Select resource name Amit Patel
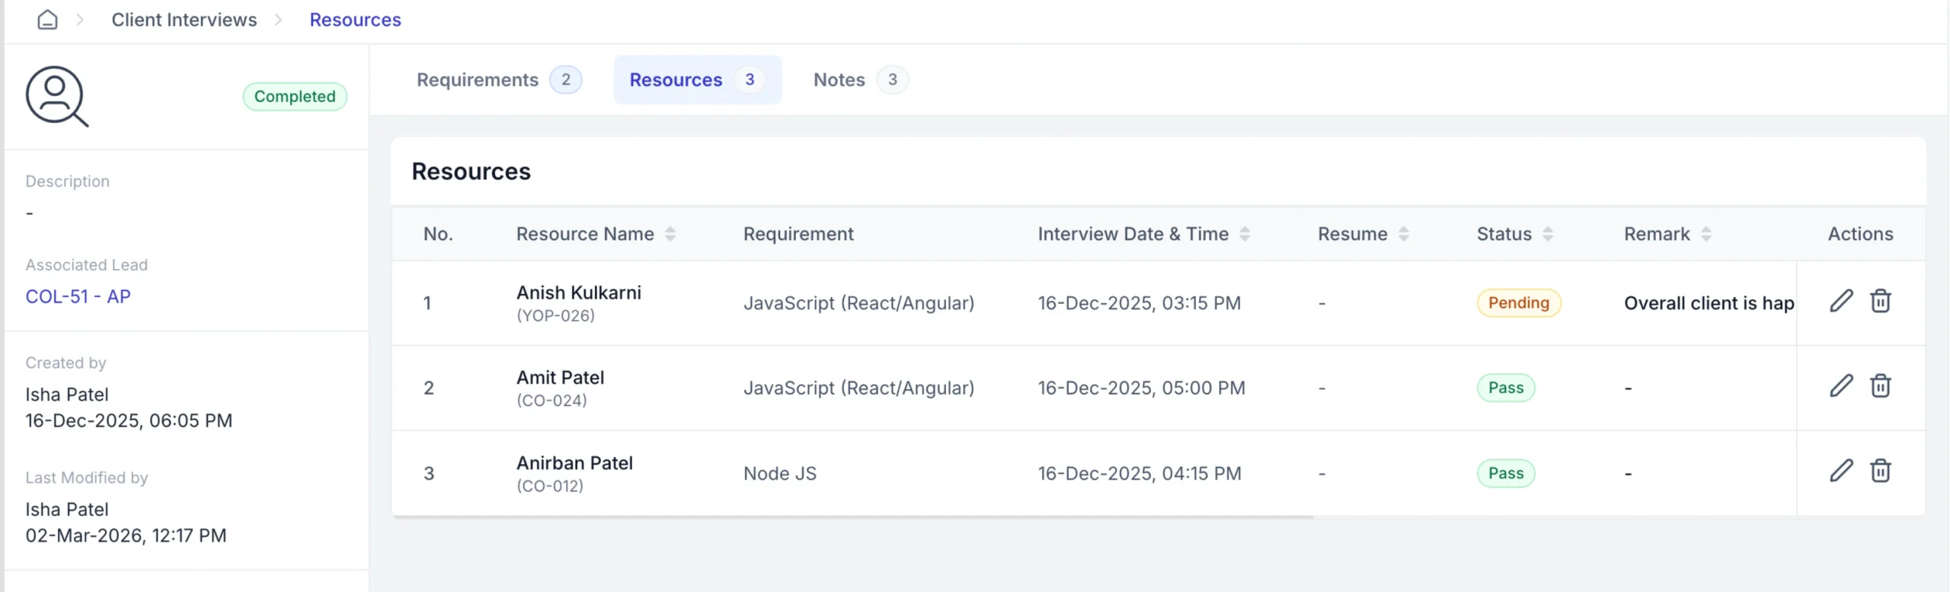Image resolution: width=1950 pixels, height=592 pixels. (x=560, y=377)
